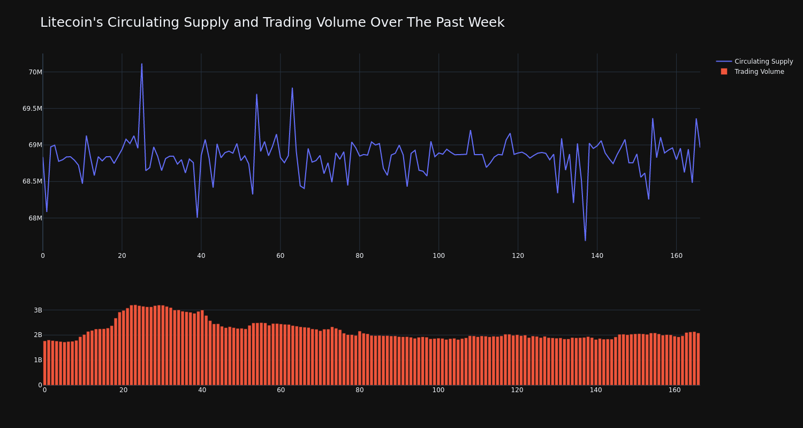Image resolution: width=803 pixels, height=428 pixels.
Task: Click the last trading volume bar
Action: (x=698, y=359)
